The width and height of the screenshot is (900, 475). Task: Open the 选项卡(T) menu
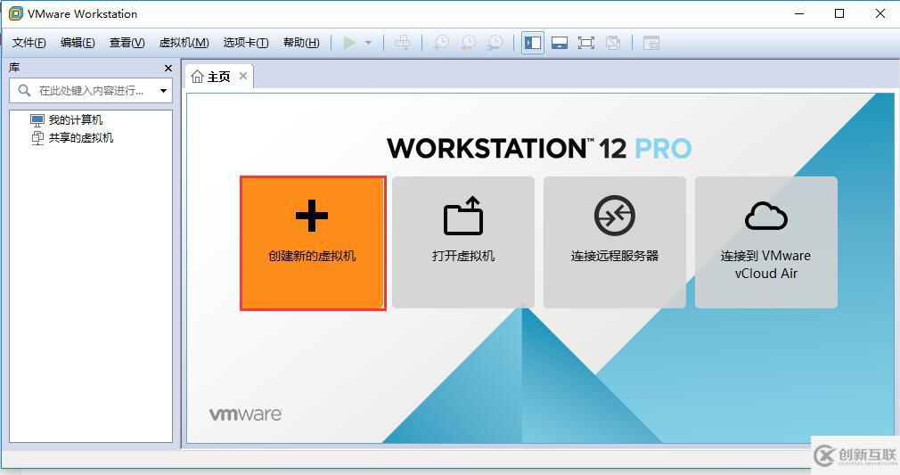click(246, 43)
